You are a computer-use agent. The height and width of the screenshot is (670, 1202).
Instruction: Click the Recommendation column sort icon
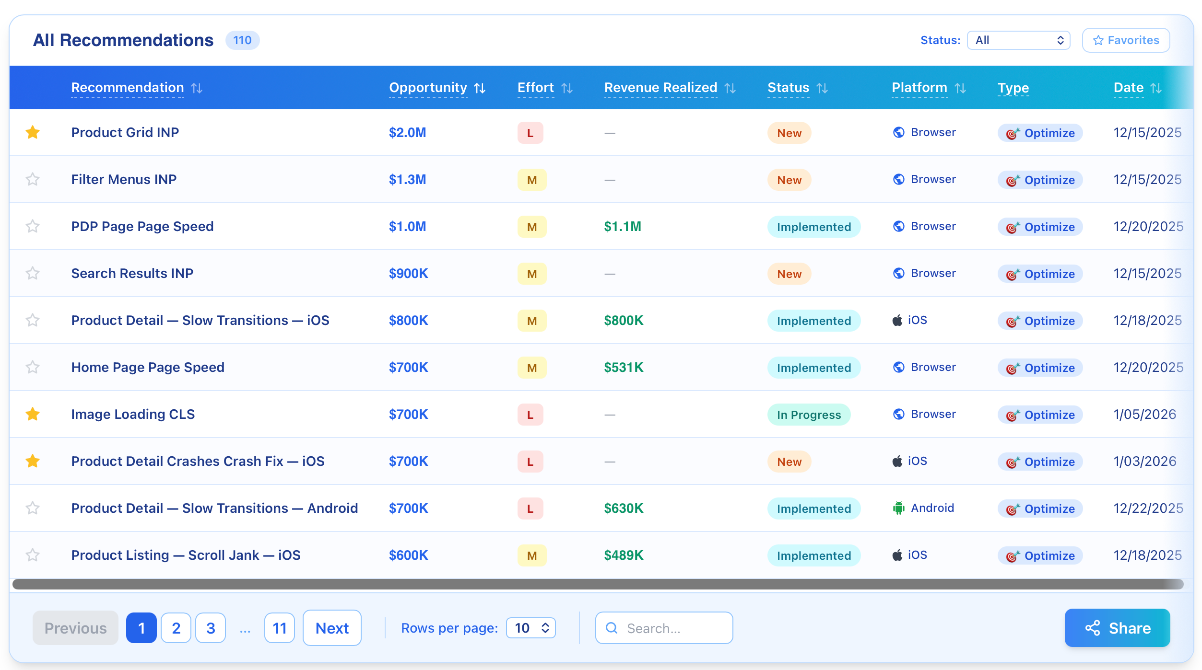197,88
